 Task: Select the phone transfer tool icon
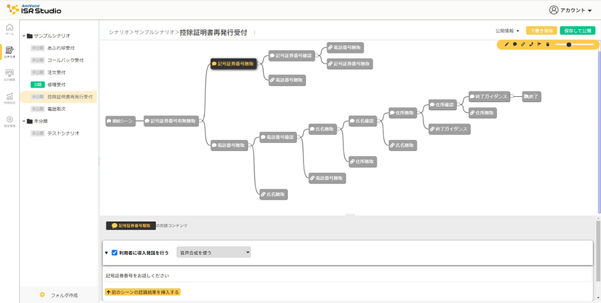tap(532, 45)
